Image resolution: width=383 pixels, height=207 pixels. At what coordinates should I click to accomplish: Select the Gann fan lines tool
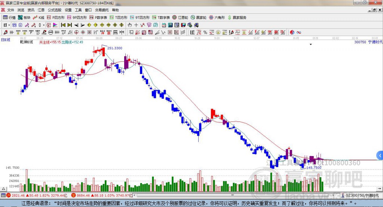(x=138, y=32)
